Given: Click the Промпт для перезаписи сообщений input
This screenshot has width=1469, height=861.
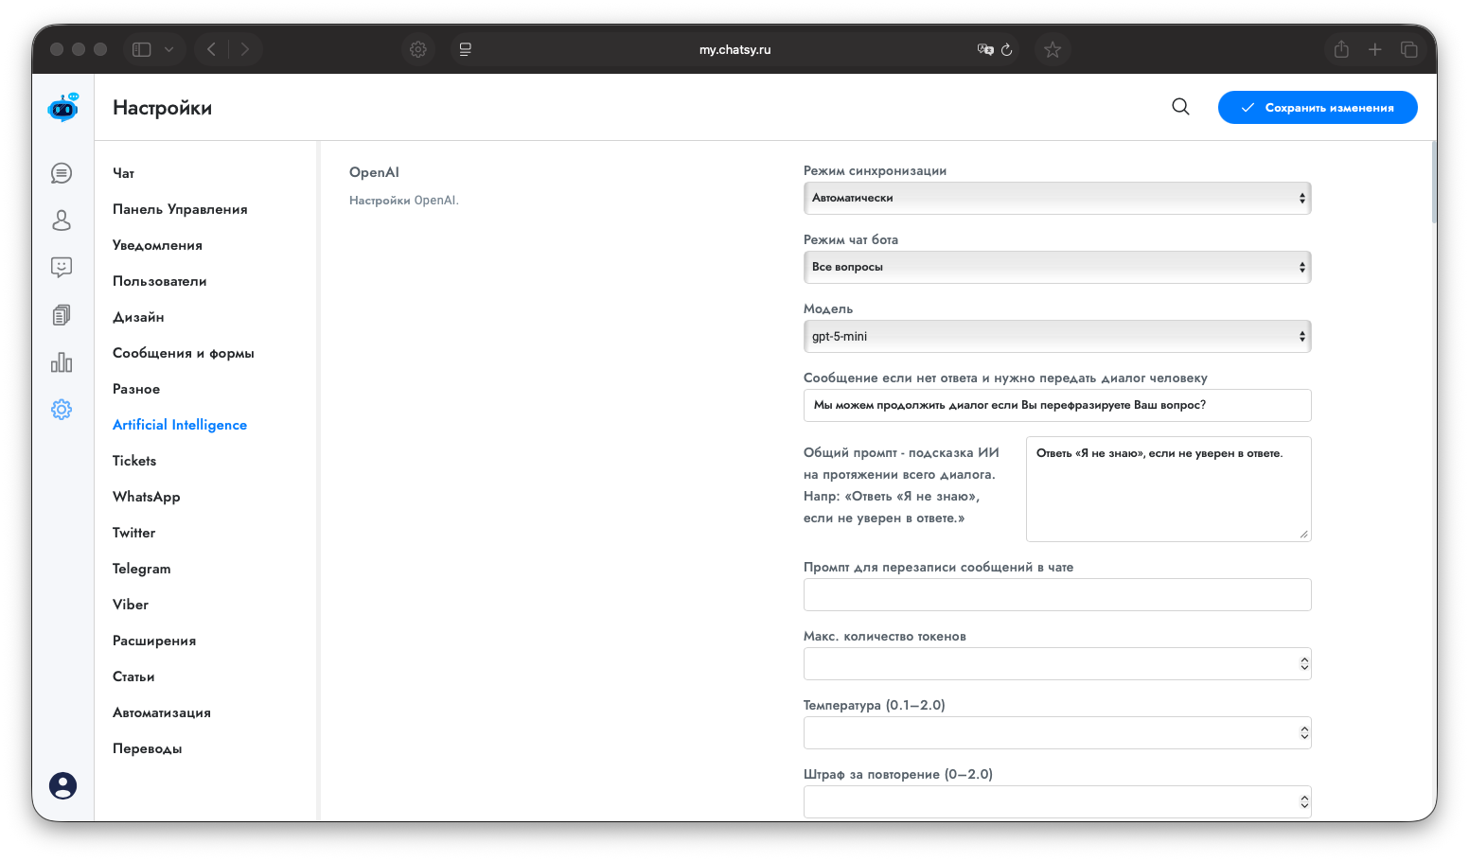Looking at the screenshot, I should [x=1056, y=595].
